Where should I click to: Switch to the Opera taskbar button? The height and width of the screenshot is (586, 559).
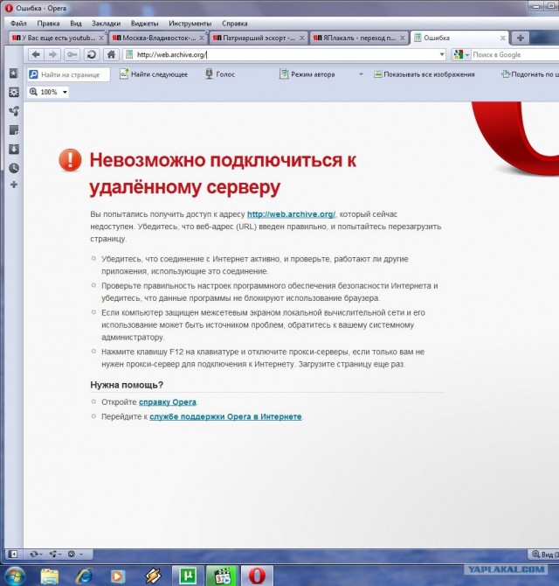[257, 576]
